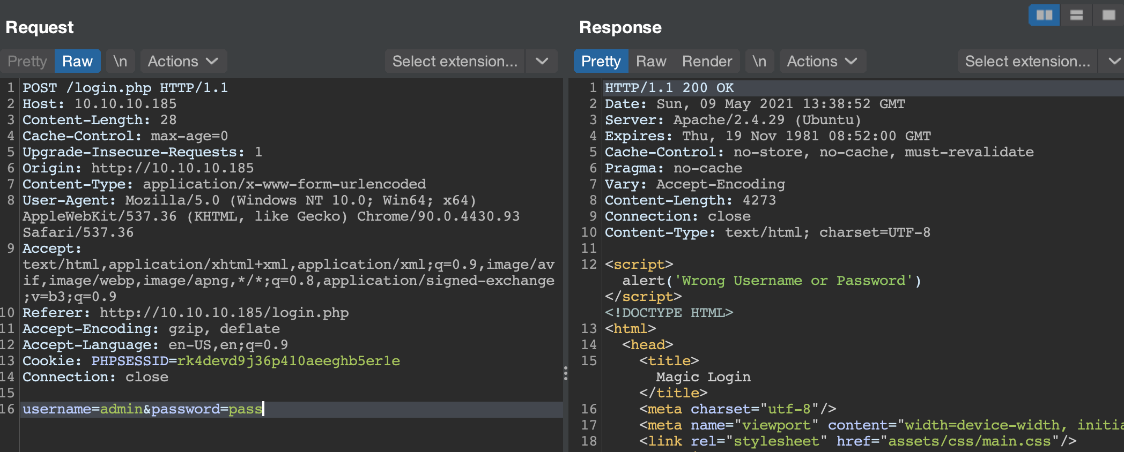Click the PHPSESSID cookie value
The width and height of the screenshot is (1124, 452).
coord(289,361)
